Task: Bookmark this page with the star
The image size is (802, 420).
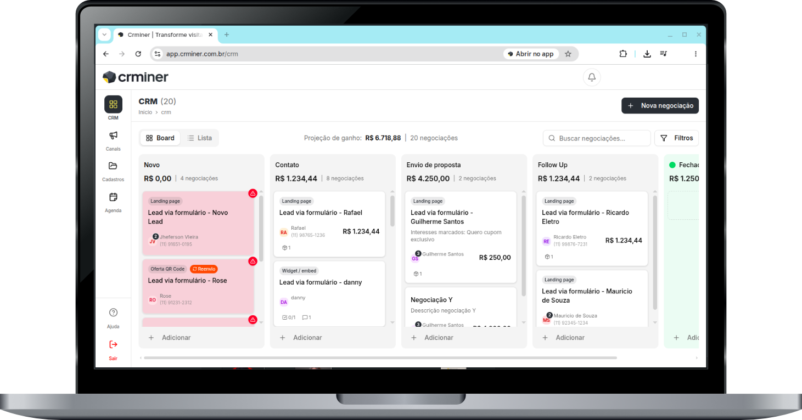Action: 568,54
